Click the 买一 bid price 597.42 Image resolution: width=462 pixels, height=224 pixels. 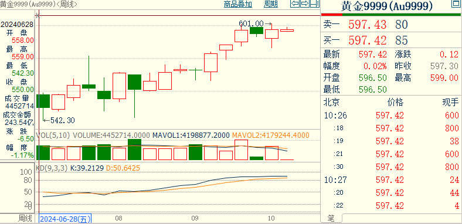(x=367, y=40)
